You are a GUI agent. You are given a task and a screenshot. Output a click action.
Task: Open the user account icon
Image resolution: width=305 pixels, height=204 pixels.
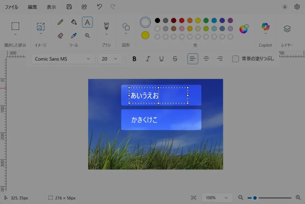click(284, 7)
